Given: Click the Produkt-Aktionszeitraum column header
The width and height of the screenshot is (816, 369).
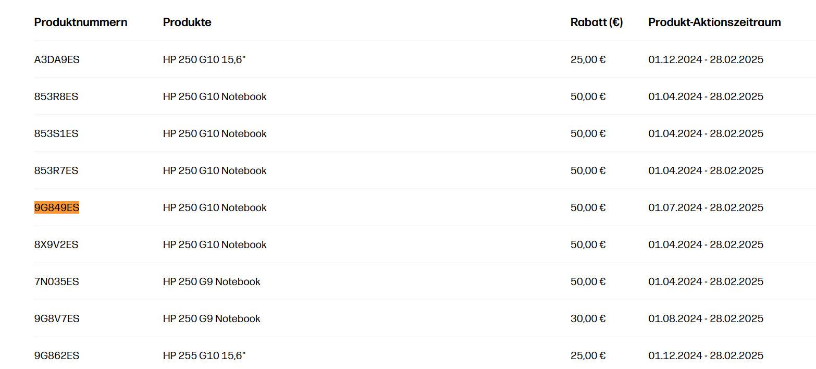Looking at the screenshot, I should (x=714, y=22).
